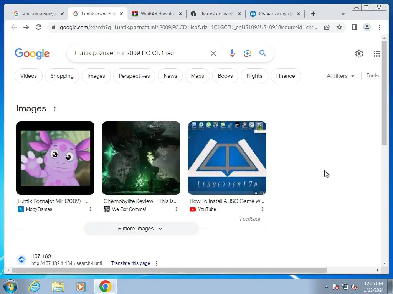Filter results by News
This screenshot has width=393, height=294.
pos(170,76)
